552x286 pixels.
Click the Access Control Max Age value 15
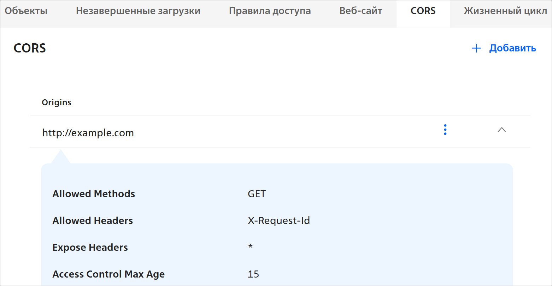(253, 274)
